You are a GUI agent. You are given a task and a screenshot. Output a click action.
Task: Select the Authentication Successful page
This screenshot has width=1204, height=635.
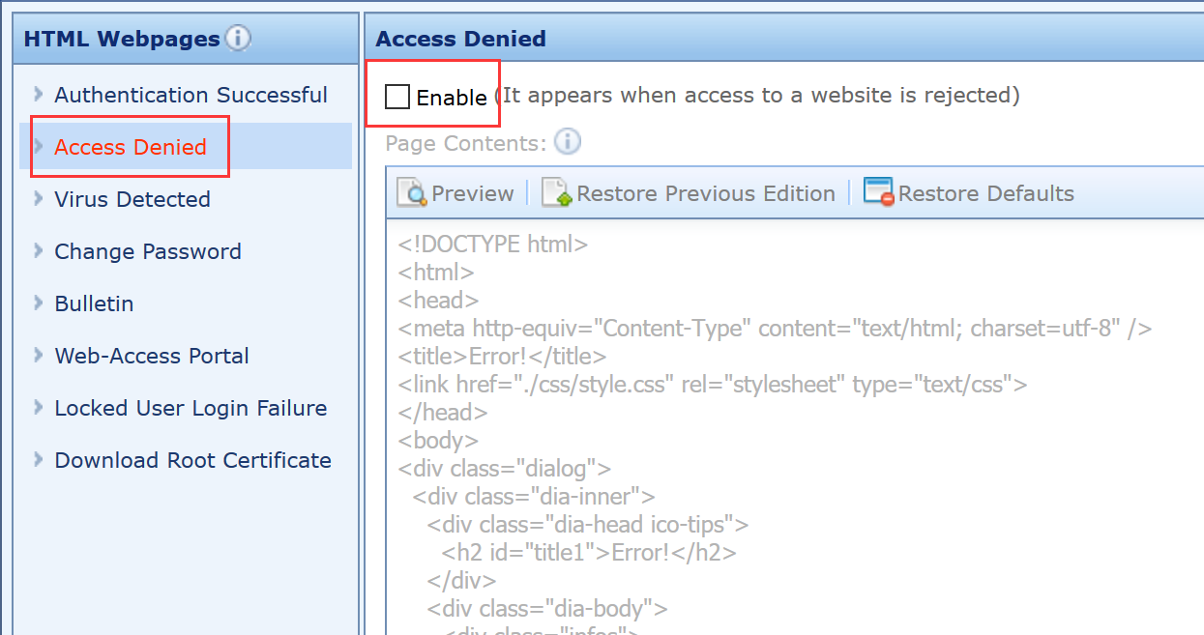191,95
